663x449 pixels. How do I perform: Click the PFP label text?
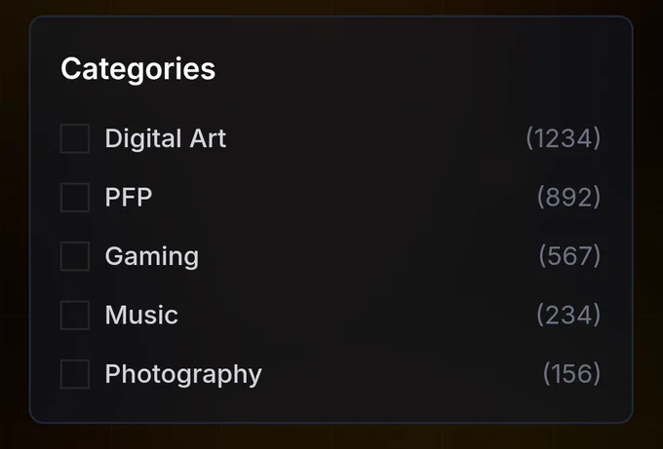[x=129, y=198]
